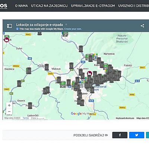
Task: Select the green container marker near R442
Action: coord(63,85)
